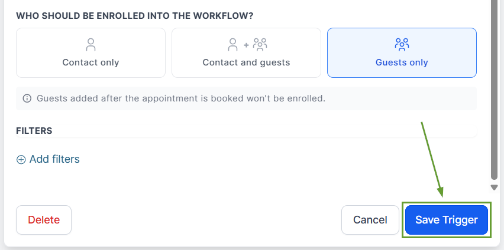Choose Contact and guests enrollment option
504x250 pixels.
coord(246,52)
